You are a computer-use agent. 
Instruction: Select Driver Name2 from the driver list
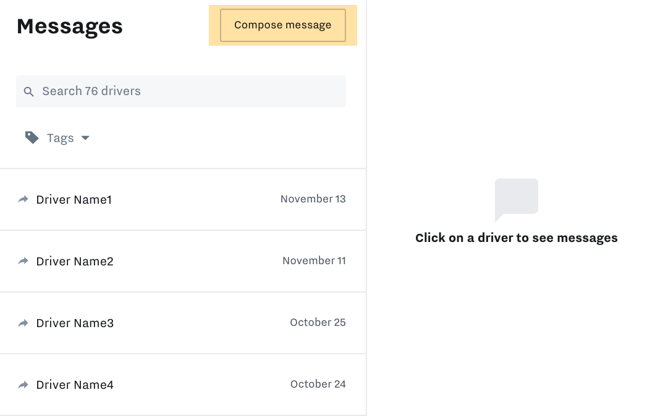[x=74, y=261]
